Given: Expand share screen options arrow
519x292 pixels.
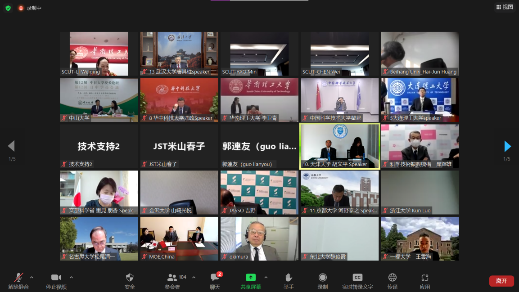Looking at the screenshot, I should pos(266,277).
